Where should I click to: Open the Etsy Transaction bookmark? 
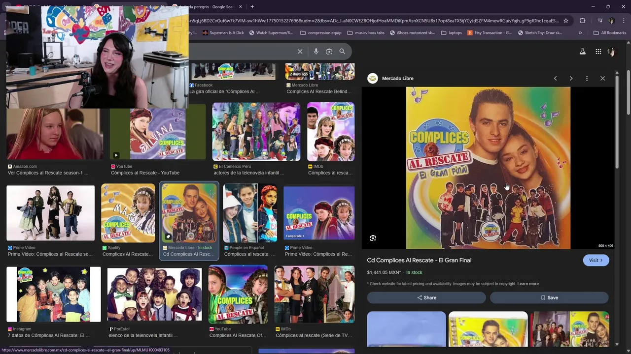pyautogui.click(x=490, y=33)
